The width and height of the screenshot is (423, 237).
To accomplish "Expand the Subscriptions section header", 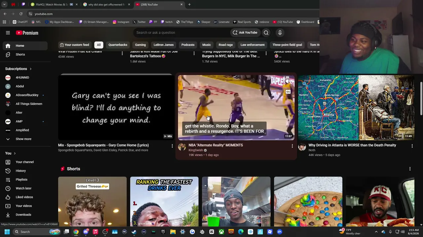I will click(19, 69).
